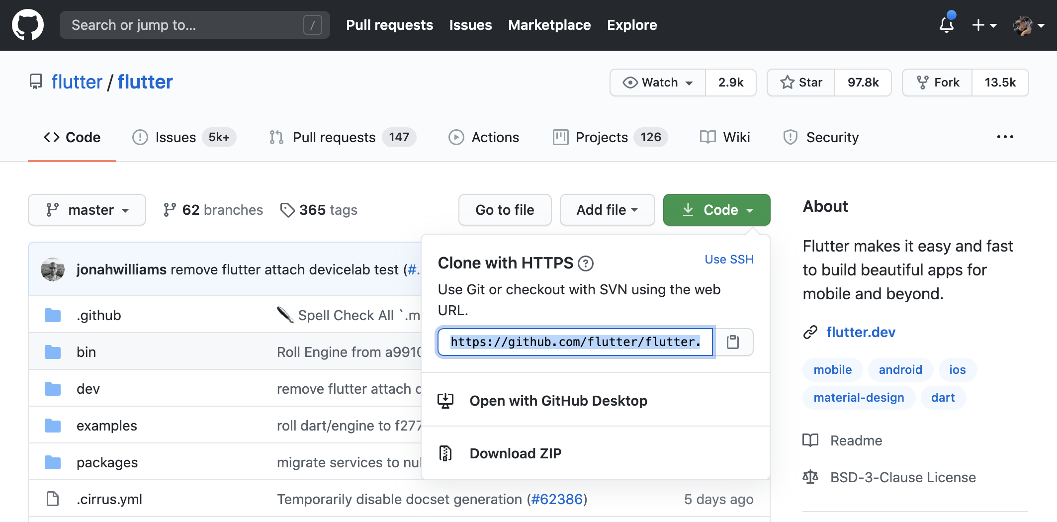View the 365 tags link
Viewport: 1057px width, 522px height.
(319, 210)
